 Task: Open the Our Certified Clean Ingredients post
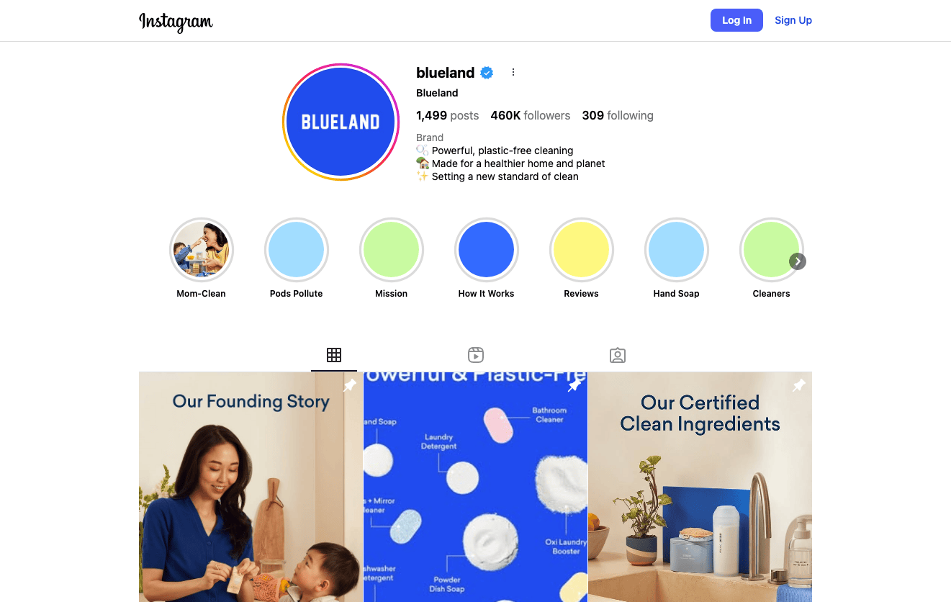(700, 487)
